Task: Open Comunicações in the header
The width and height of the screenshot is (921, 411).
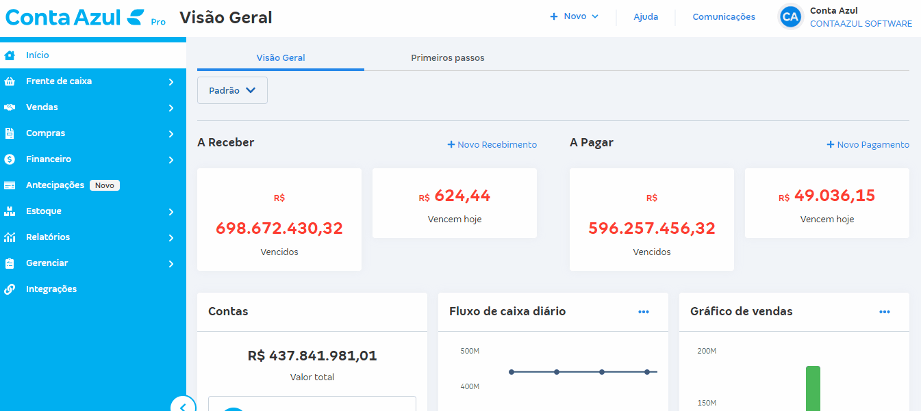Action: click(724, 17)
